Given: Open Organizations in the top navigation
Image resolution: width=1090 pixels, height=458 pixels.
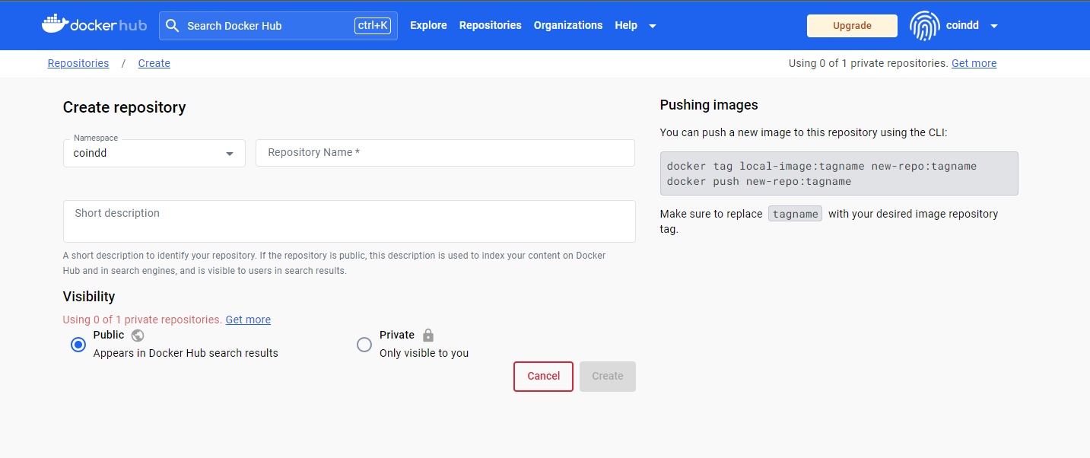Looking at the screenshot, I should (568, 25).
